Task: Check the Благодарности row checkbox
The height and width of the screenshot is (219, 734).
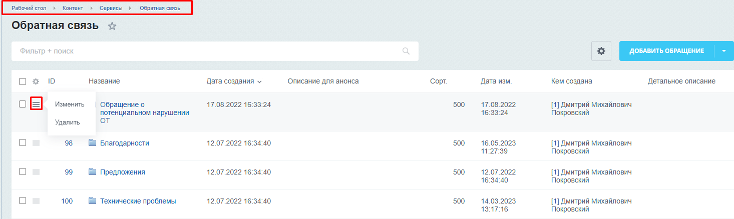Action: (23, 142)
